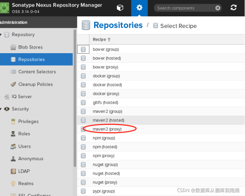Screen dimensions: 245x196
Task: Click the Cleanup Policies broom icon
Action: (13, 84)
